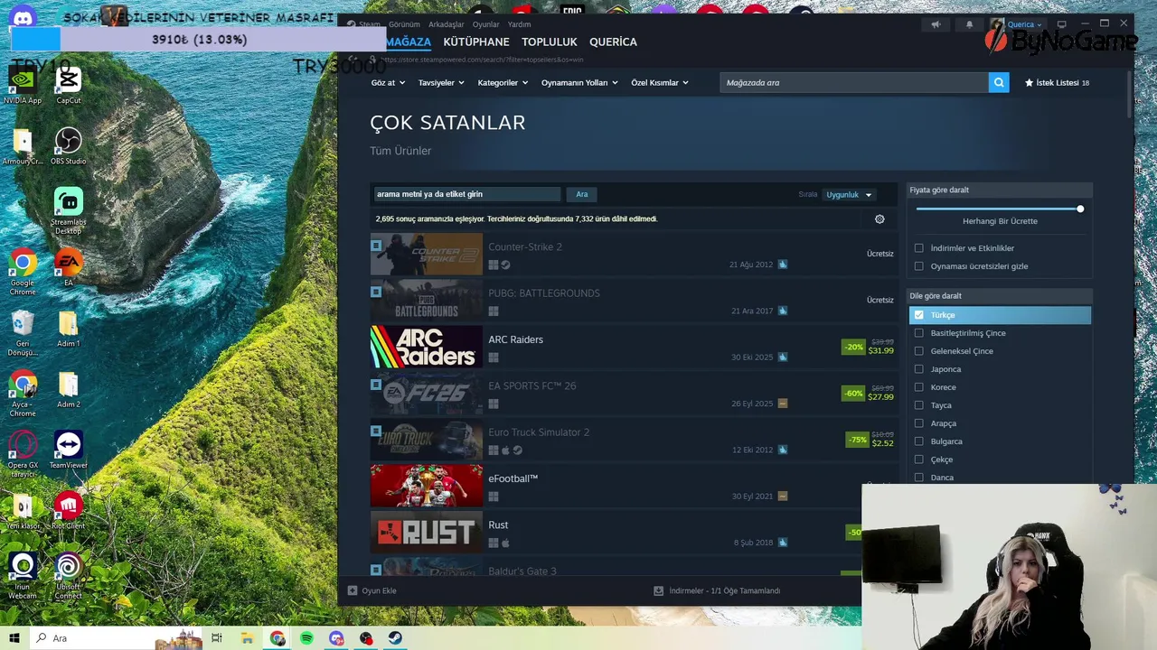Collapse Dile göre daralt panel
This screenshot has width=1157, height=650.
click(999, 295)
